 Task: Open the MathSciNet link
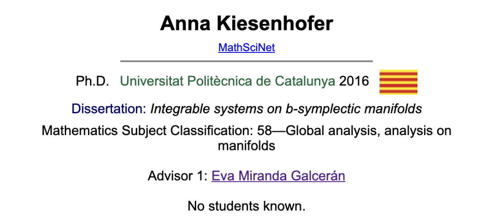[x=246, y=48]
